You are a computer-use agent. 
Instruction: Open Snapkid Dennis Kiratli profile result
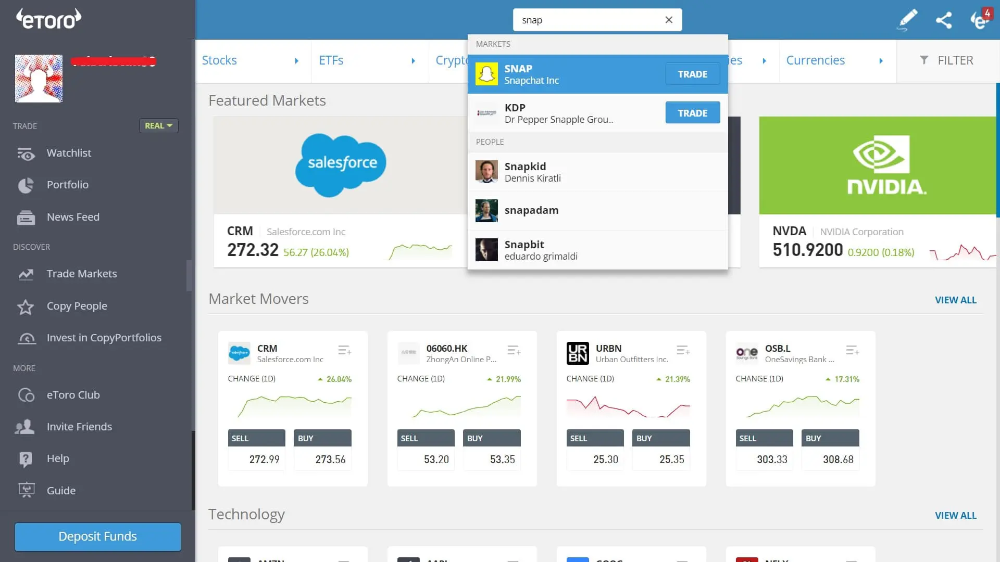597,172
